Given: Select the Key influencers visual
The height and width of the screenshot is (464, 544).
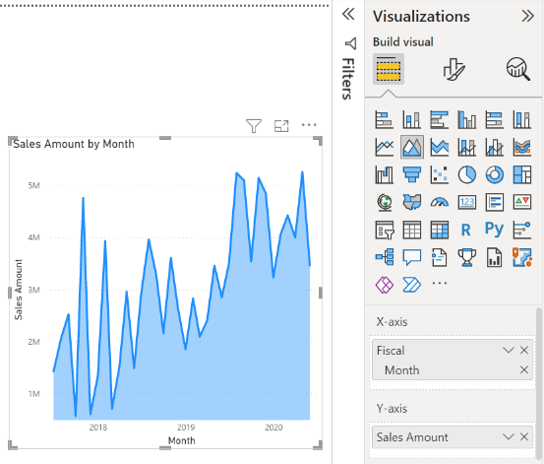Looking at the screenshot, I should tap(521, 230).
